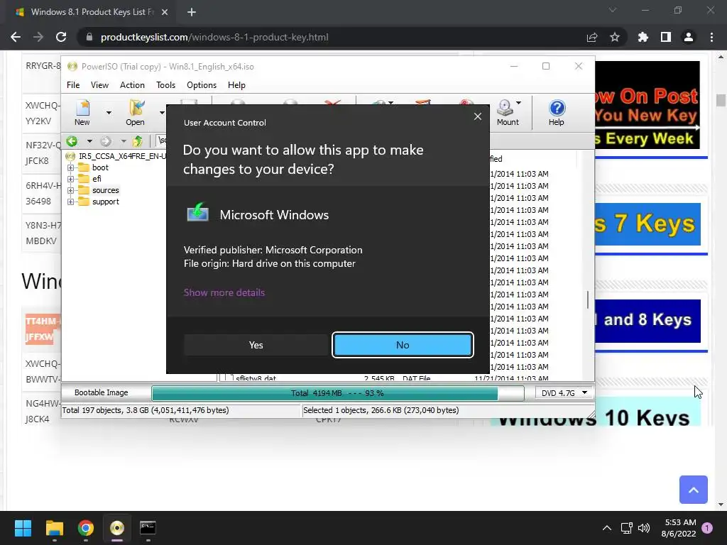Viewport: 727px width, 545px height.
Task: Close the User Account Control dialog with X
Action: tap(478, 116)
